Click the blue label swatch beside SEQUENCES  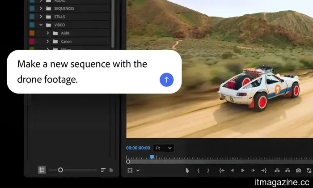click(32, 9)
